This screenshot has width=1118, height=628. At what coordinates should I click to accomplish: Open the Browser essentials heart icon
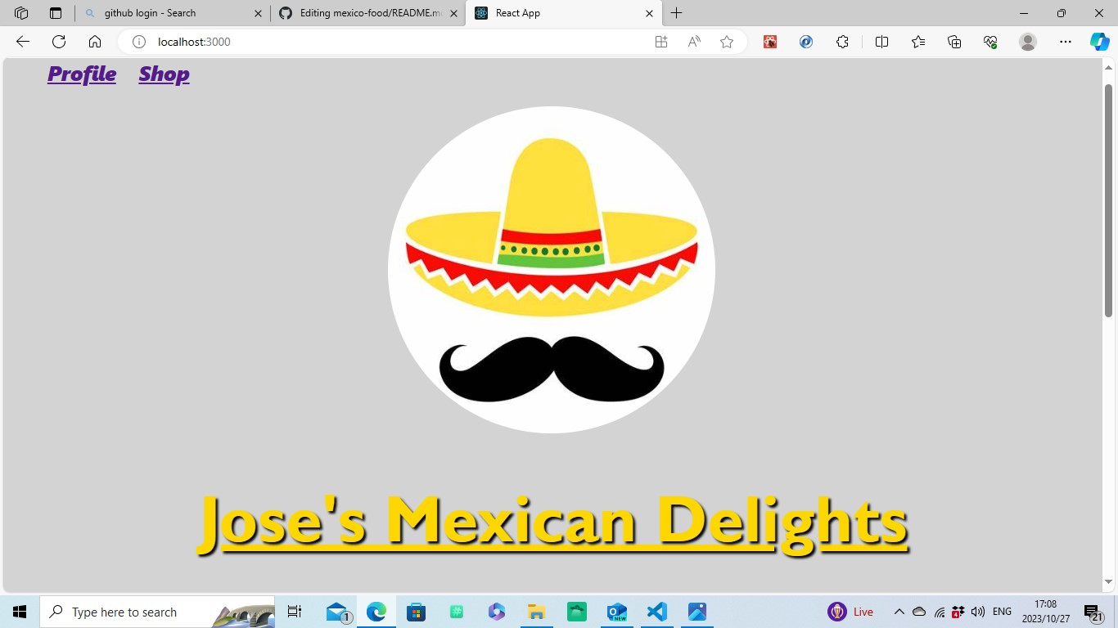pyautogui.click(x=990, y=42)
